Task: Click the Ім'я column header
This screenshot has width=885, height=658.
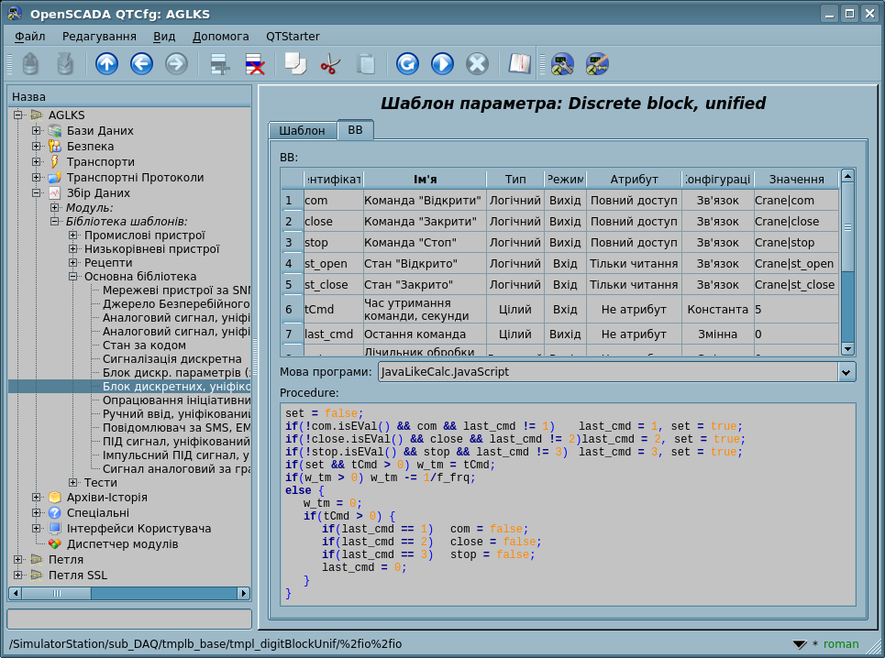Action: click(x=425, y=180)
